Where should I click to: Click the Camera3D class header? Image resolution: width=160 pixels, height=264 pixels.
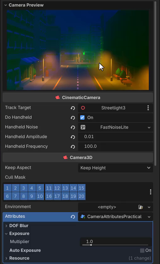point(78,157)
